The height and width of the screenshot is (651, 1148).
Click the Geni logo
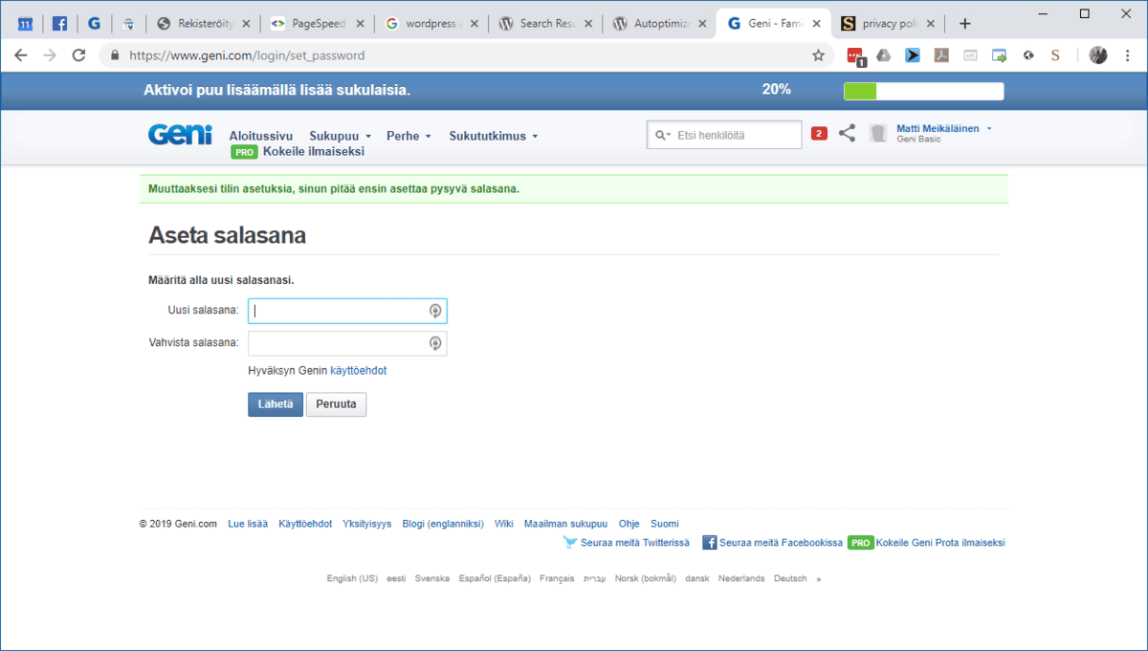point(180,135)
